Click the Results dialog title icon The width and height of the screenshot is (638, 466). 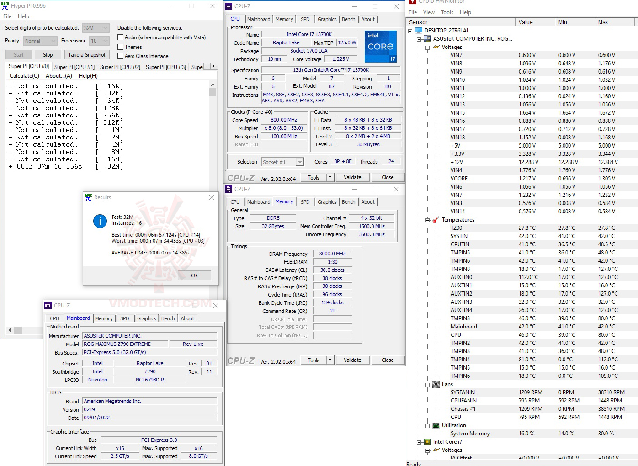click(x=88, y=197)
